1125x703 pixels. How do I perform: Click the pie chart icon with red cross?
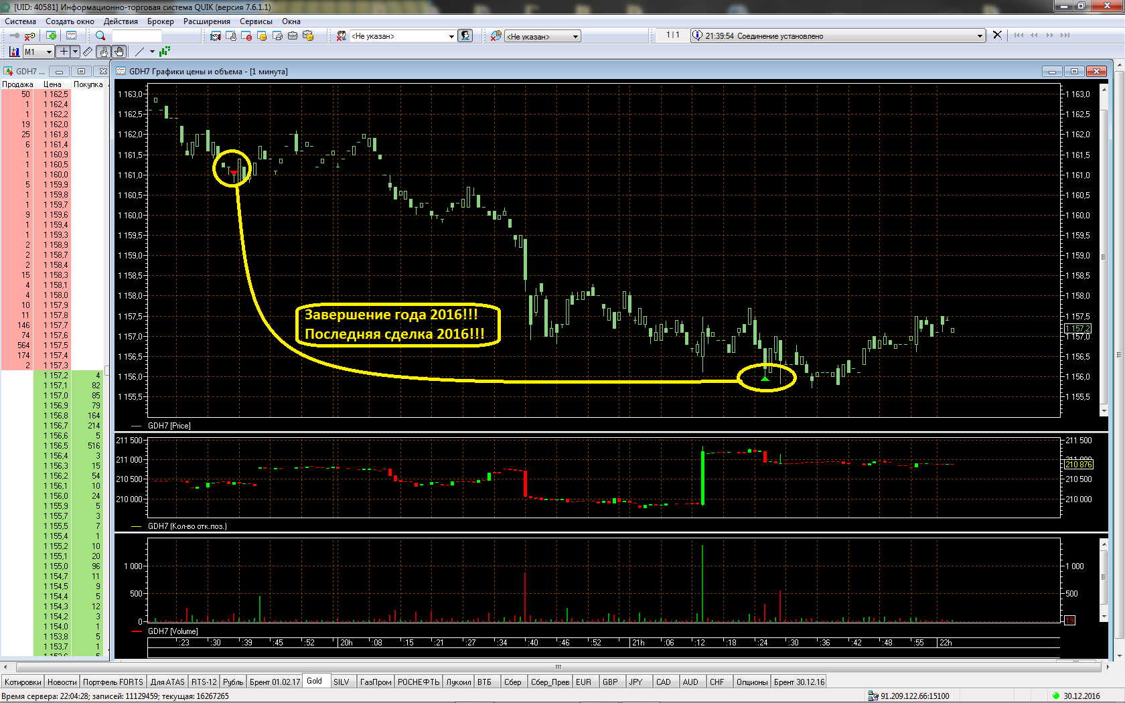496,35
